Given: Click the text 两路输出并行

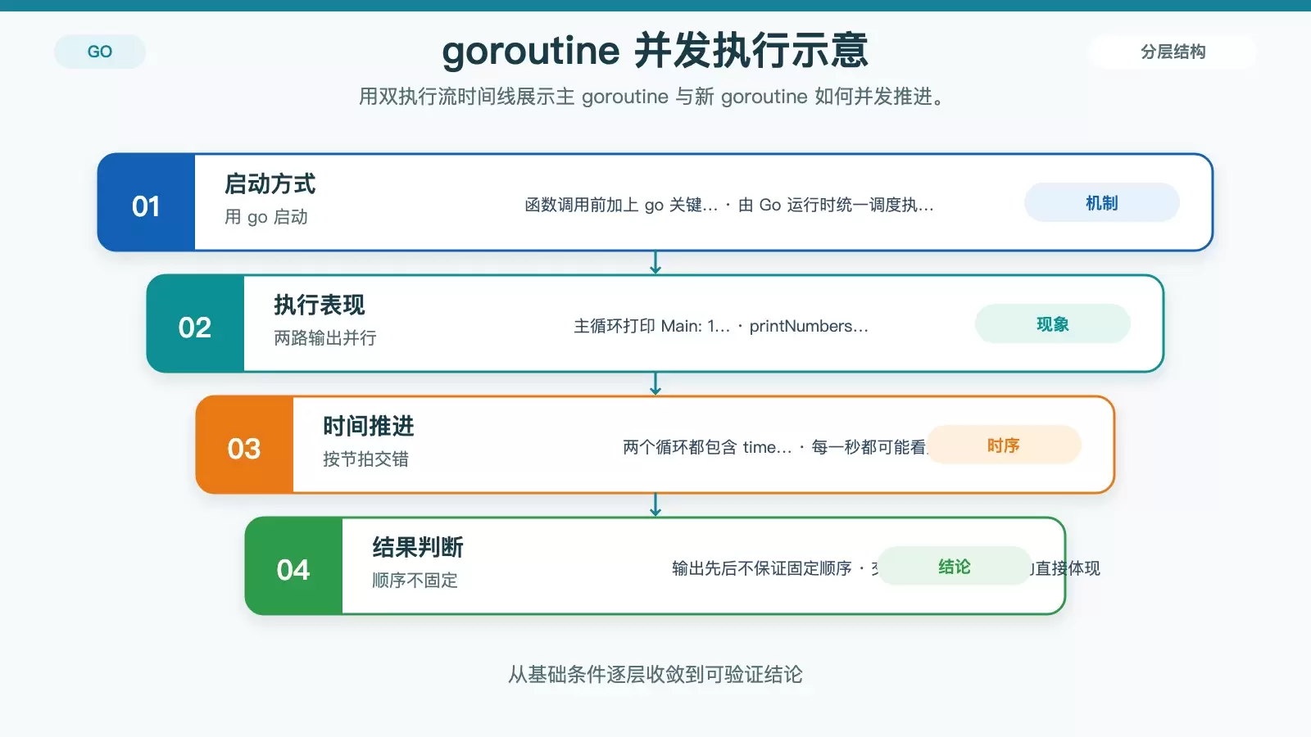Looking at the screenshot, I should pos(325,338).
